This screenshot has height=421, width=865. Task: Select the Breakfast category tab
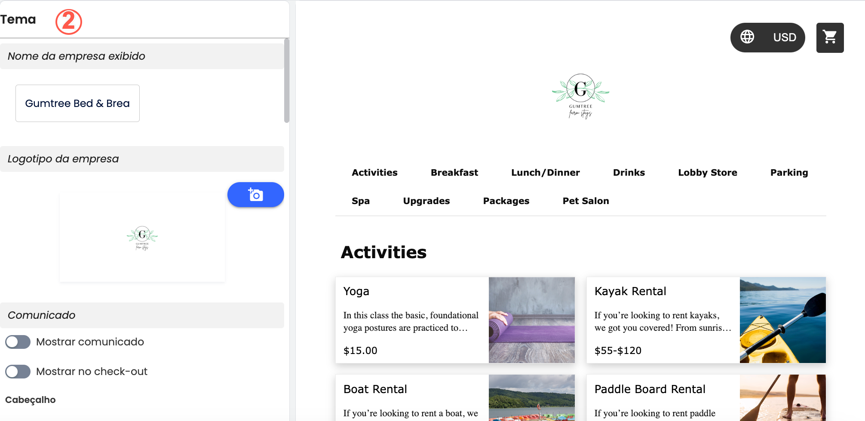454,173
